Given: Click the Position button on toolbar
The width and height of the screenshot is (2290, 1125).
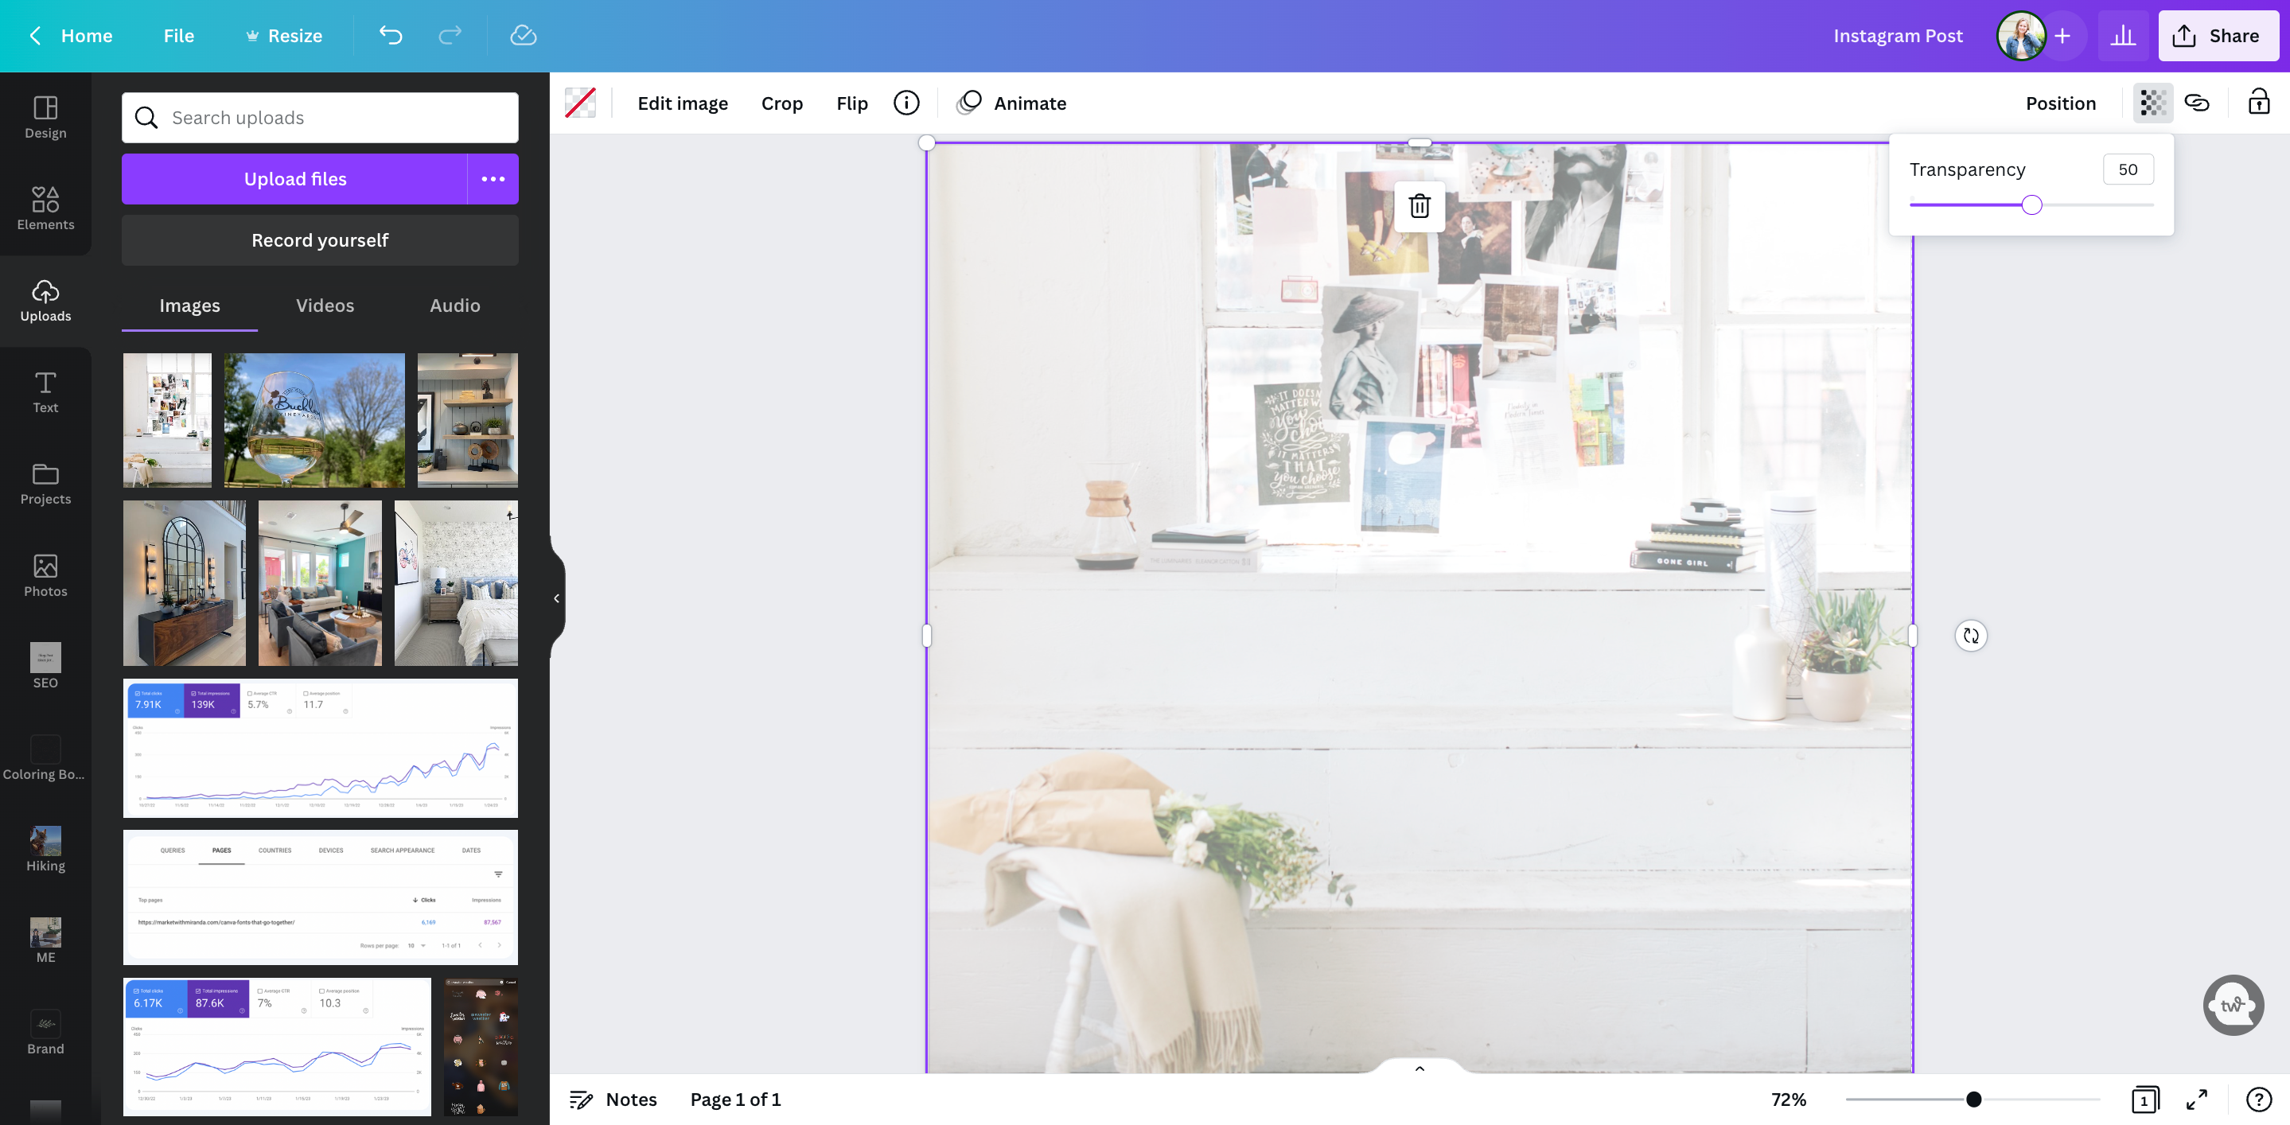Looking at the screenshot, I should 2059,103.
